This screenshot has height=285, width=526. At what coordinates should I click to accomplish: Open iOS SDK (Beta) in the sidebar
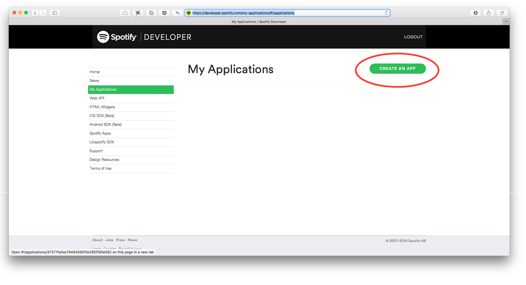(x=131, y=116)
